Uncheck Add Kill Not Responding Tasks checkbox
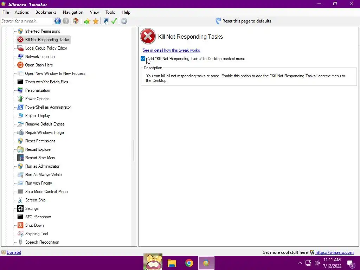Screen dimensions: 360x270 (143, 59)
